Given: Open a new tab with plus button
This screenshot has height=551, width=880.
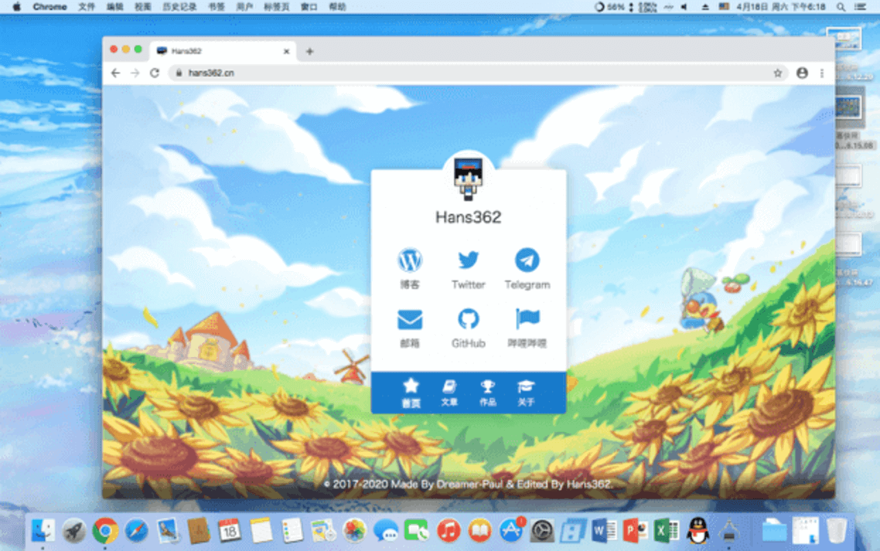Looking at the screenshot, I should coord(309,52).
